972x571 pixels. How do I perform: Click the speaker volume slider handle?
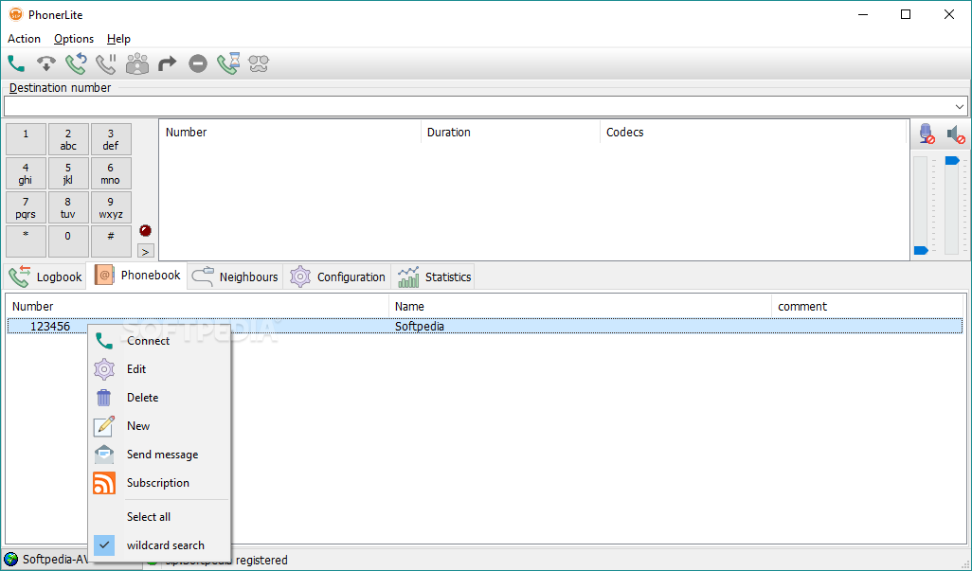coord(952,160)
